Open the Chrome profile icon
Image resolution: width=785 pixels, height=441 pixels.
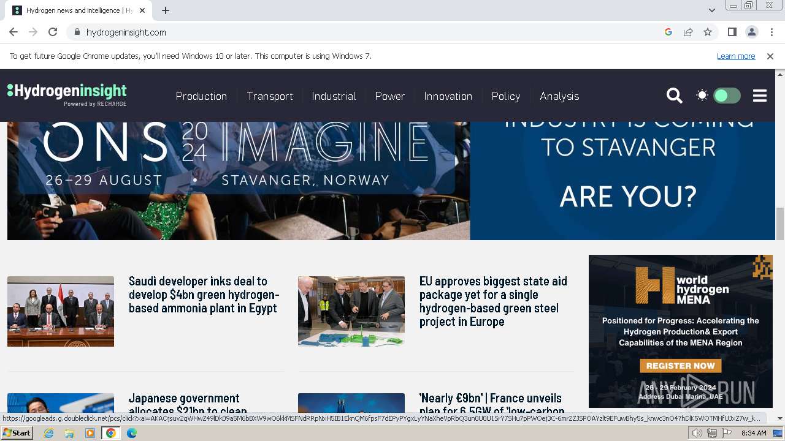pos(751,32)
